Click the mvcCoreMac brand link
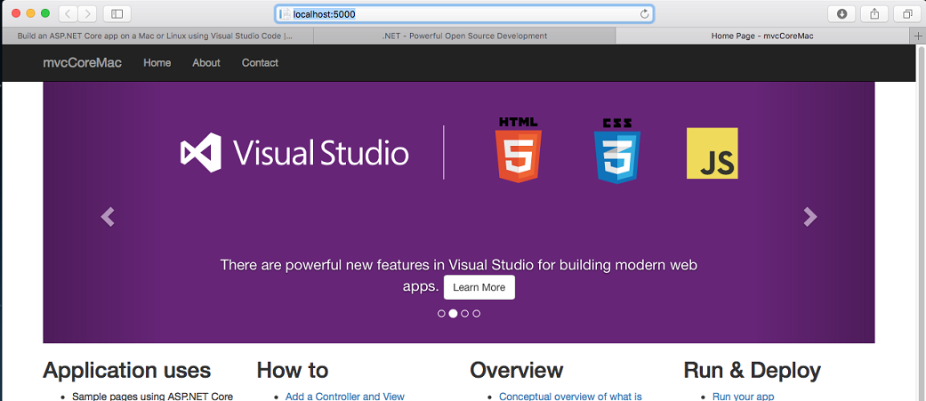 point(82,62)
